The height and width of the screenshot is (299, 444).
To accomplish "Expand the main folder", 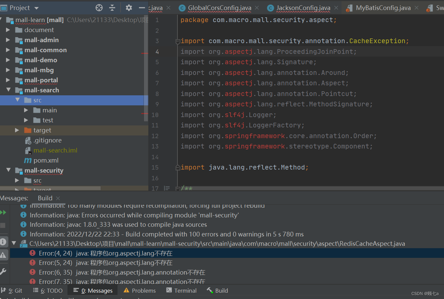I will tap(26, 110).
